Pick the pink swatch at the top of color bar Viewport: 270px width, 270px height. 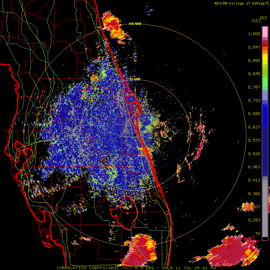265,32
